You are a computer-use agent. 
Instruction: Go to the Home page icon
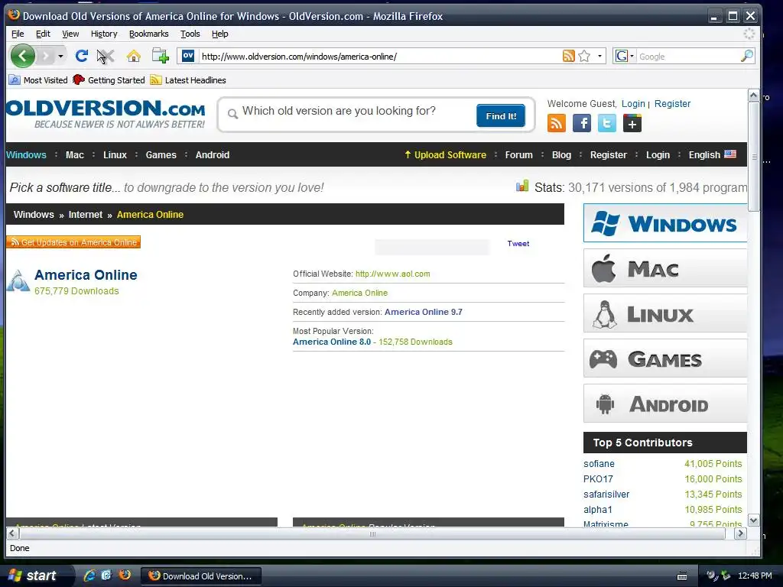[x=133, y=56]
